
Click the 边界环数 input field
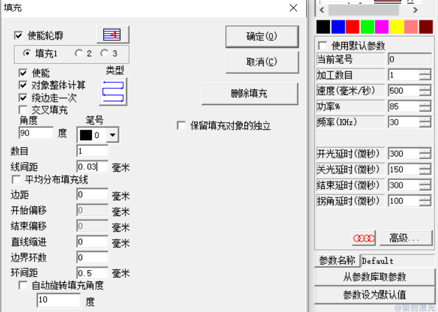pyautogui.click(x=92, y=257)
